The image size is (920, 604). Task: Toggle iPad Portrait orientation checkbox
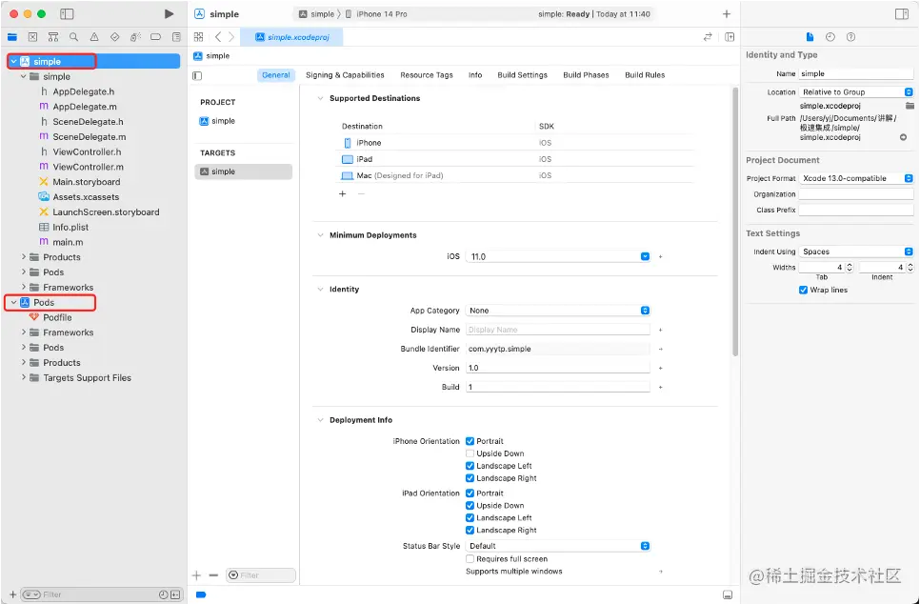[x=470, y=493]
